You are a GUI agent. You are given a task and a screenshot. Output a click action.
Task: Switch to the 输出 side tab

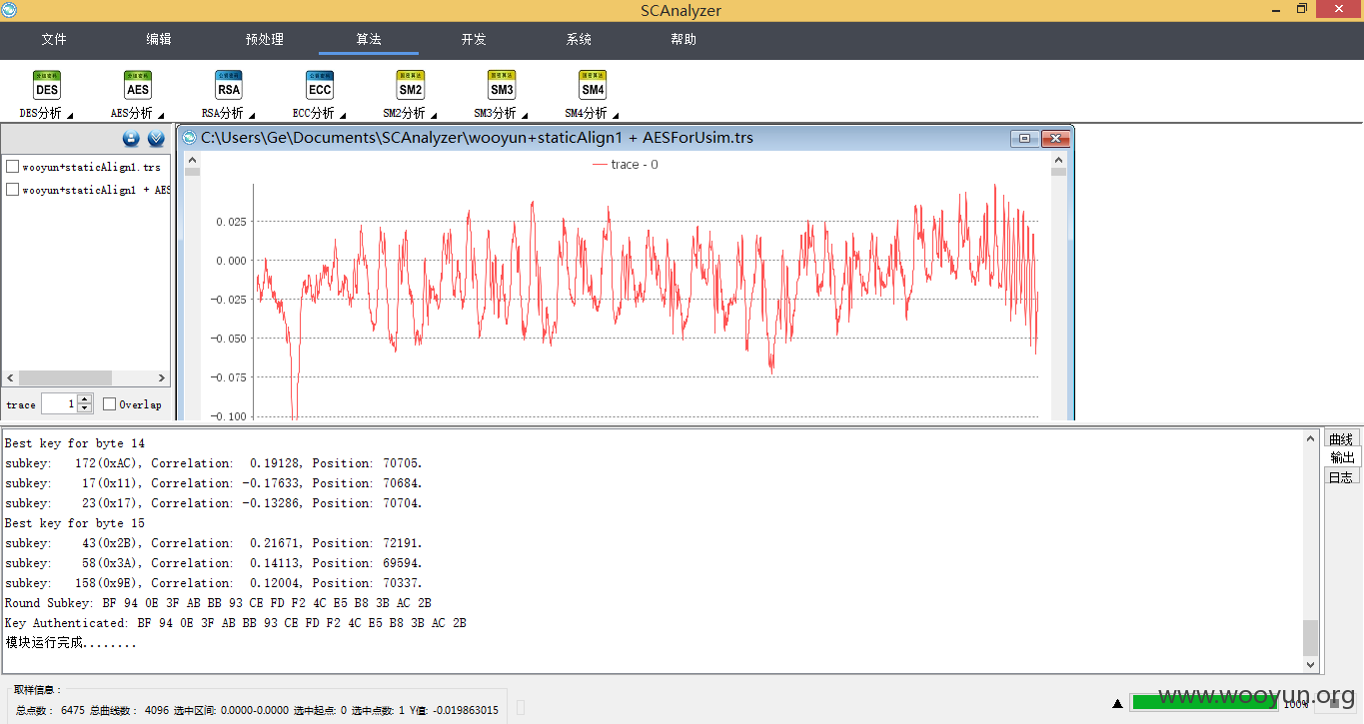[x=1342, y=457]
